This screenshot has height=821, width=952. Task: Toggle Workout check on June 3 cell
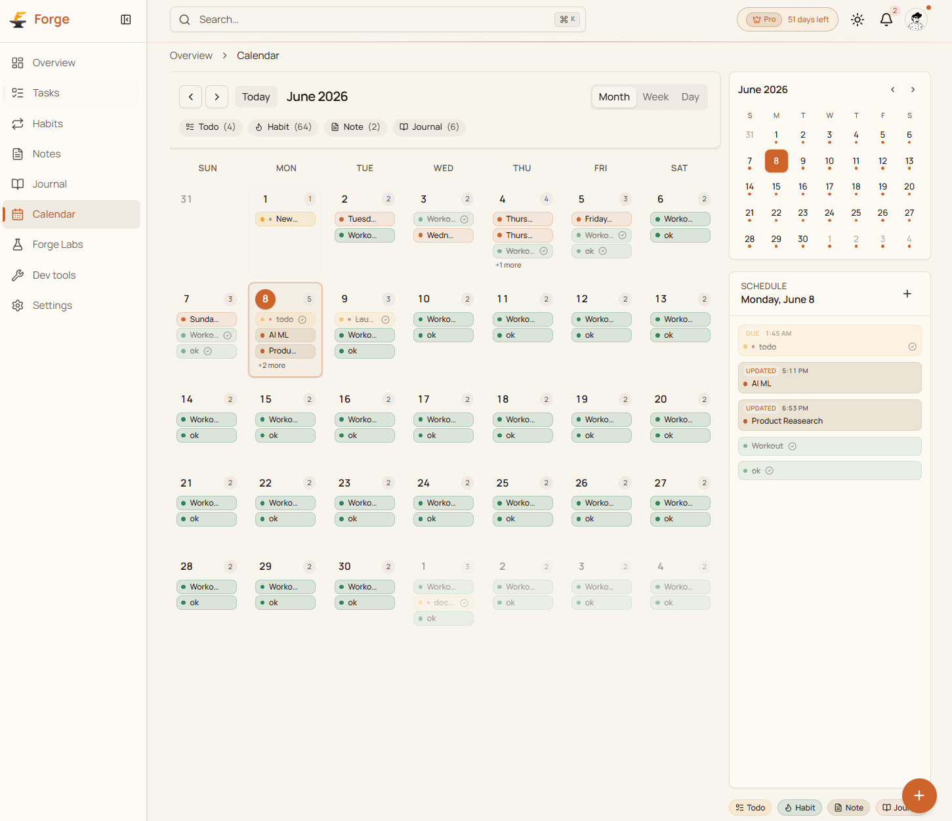(x=464, y=220)
